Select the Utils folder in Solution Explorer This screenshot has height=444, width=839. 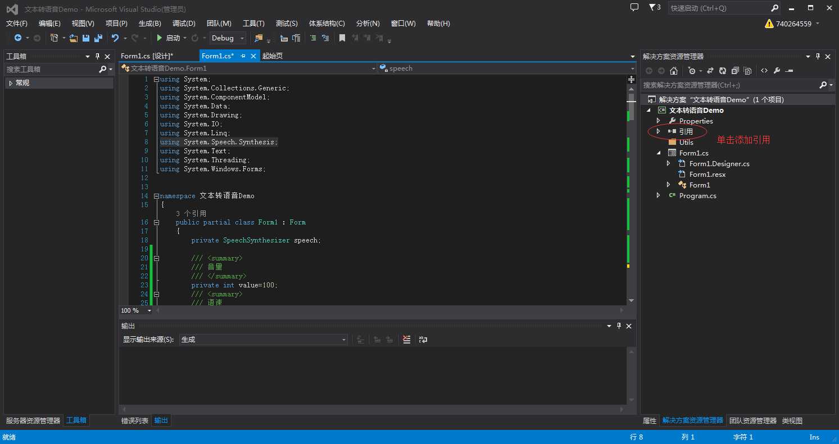[x=686, y=143]
